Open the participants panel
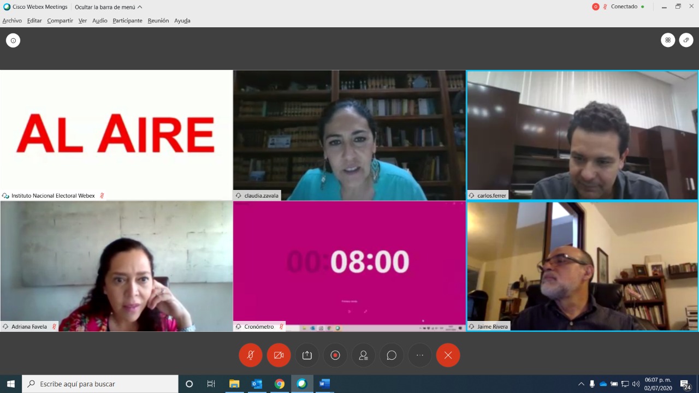 click(364, 355)
